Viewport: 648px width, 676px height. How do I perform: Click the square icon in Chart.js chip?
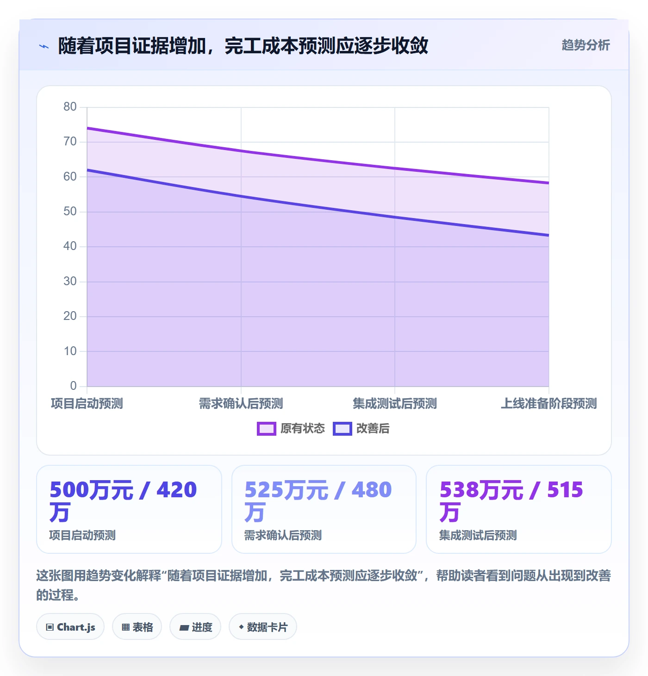[50, 627]
